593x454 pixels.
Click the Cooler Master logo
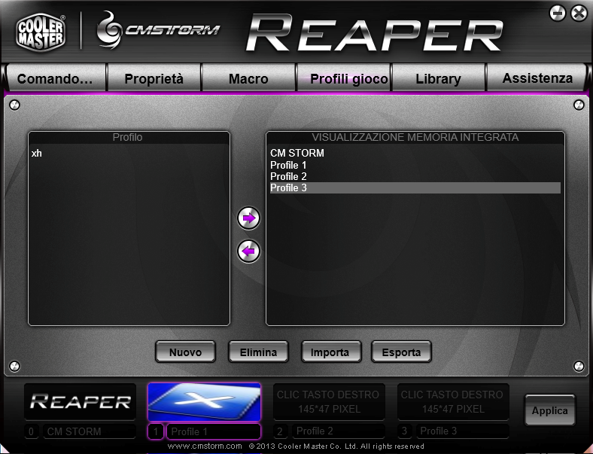click(x=41, y=31)
